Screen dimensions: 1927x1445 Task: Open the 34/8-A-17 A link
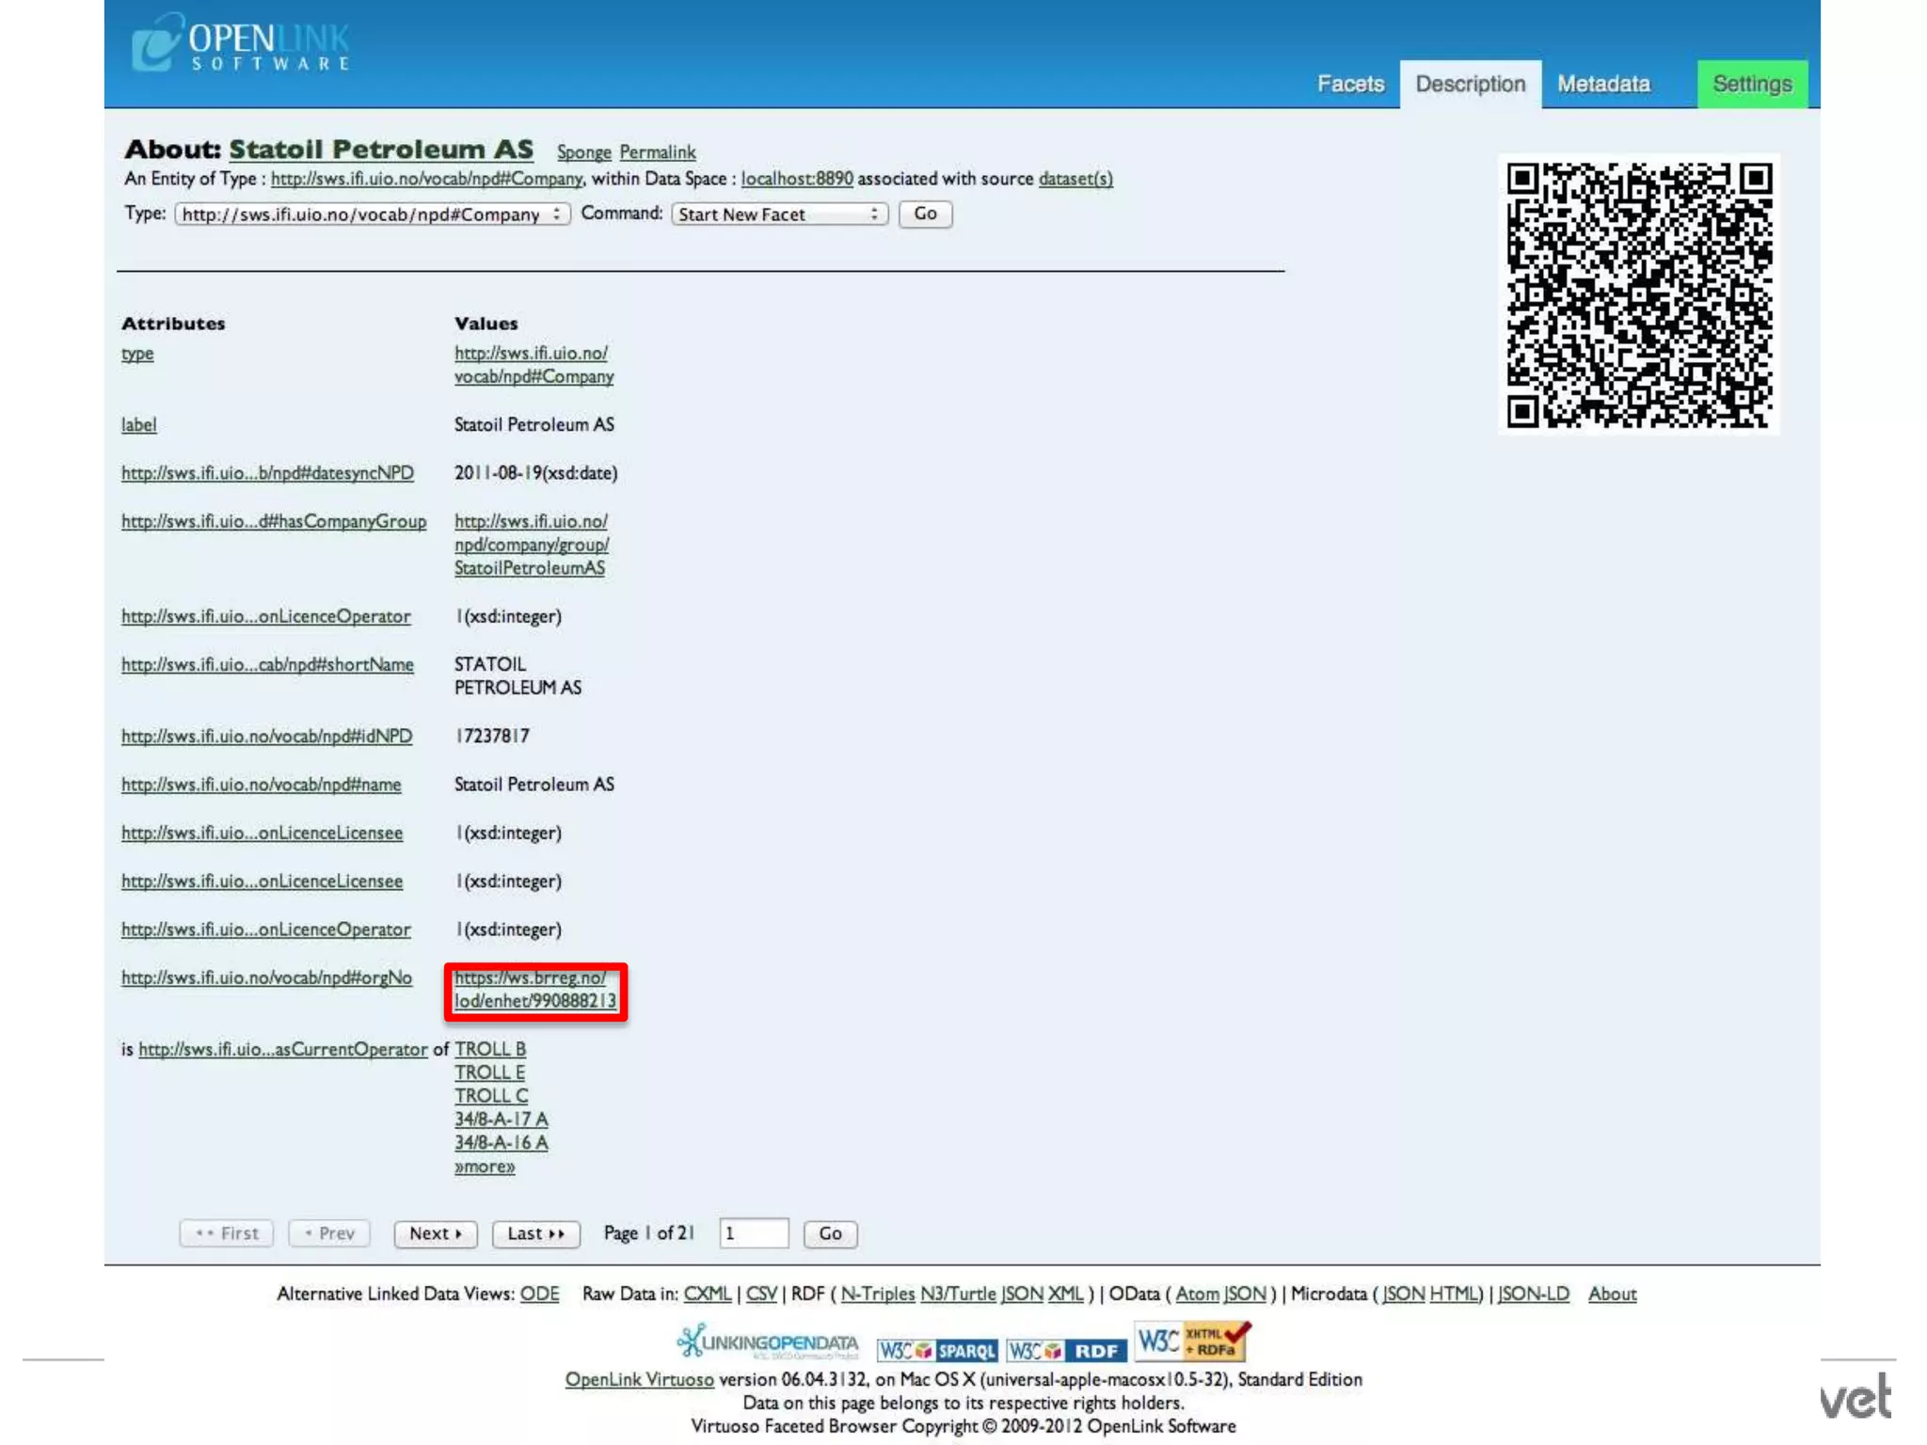[501, 1119]
